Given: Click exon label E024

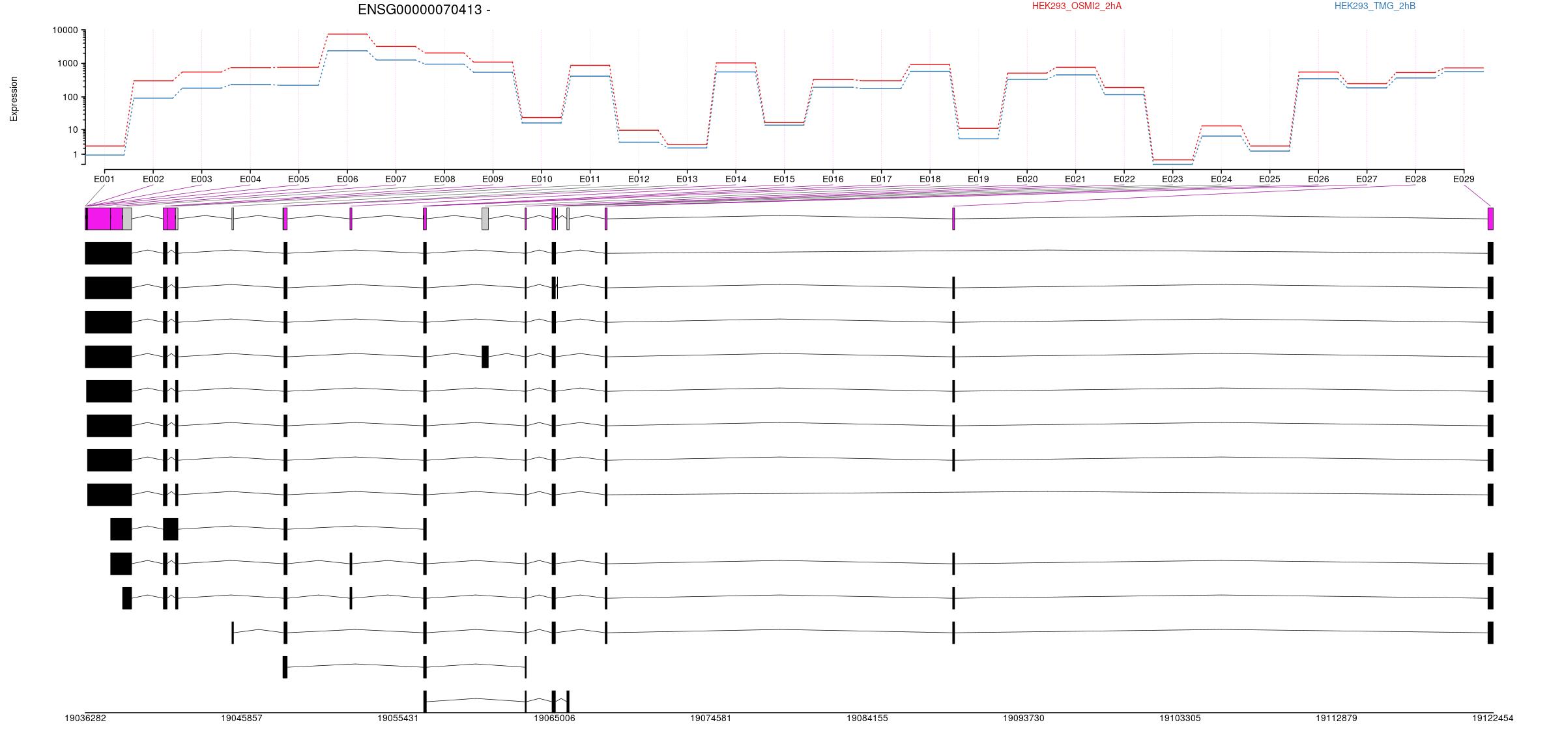Looking at the screenshot, I should [1221, 179].
